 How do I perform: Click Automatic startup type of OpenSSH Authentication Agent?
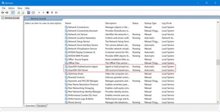149,66
